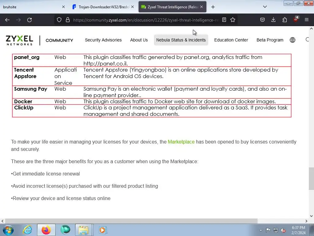The height and width of the screenshot is (236, 314).
Task: Open Security Advisories menu
Action: pos(103,40)
